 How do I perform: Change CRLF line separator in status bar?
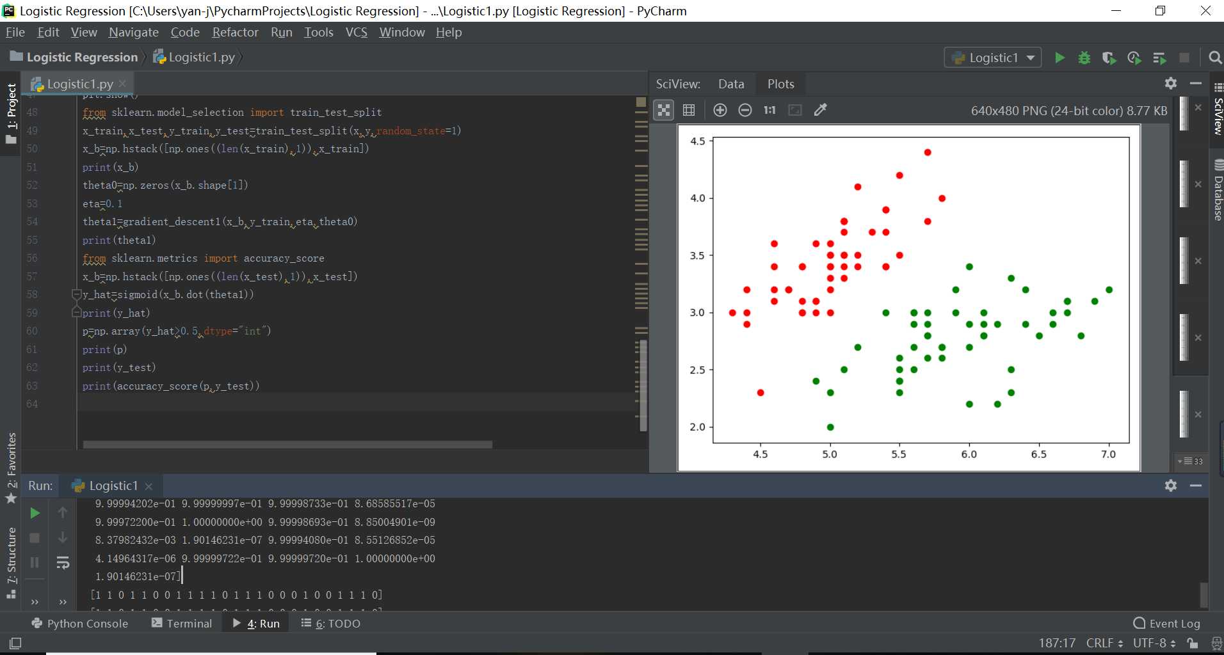(x=1104, y=643)
